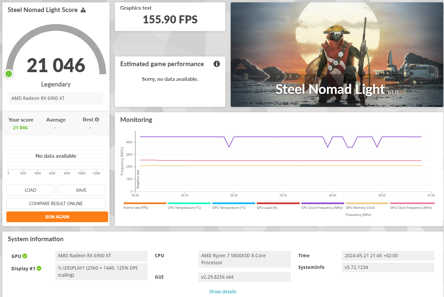The image size is (444, 297).
Task: Click the LOAD button
Action: 30,190
